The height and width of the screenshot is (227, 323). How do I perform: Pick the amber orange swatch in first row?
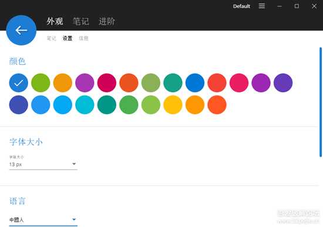[63, 82]
